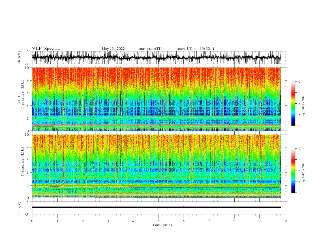321x248 pixels.
Task: Click the ch.1 spectrogram "10" kHz tick label
Action: tap(28, 68)
